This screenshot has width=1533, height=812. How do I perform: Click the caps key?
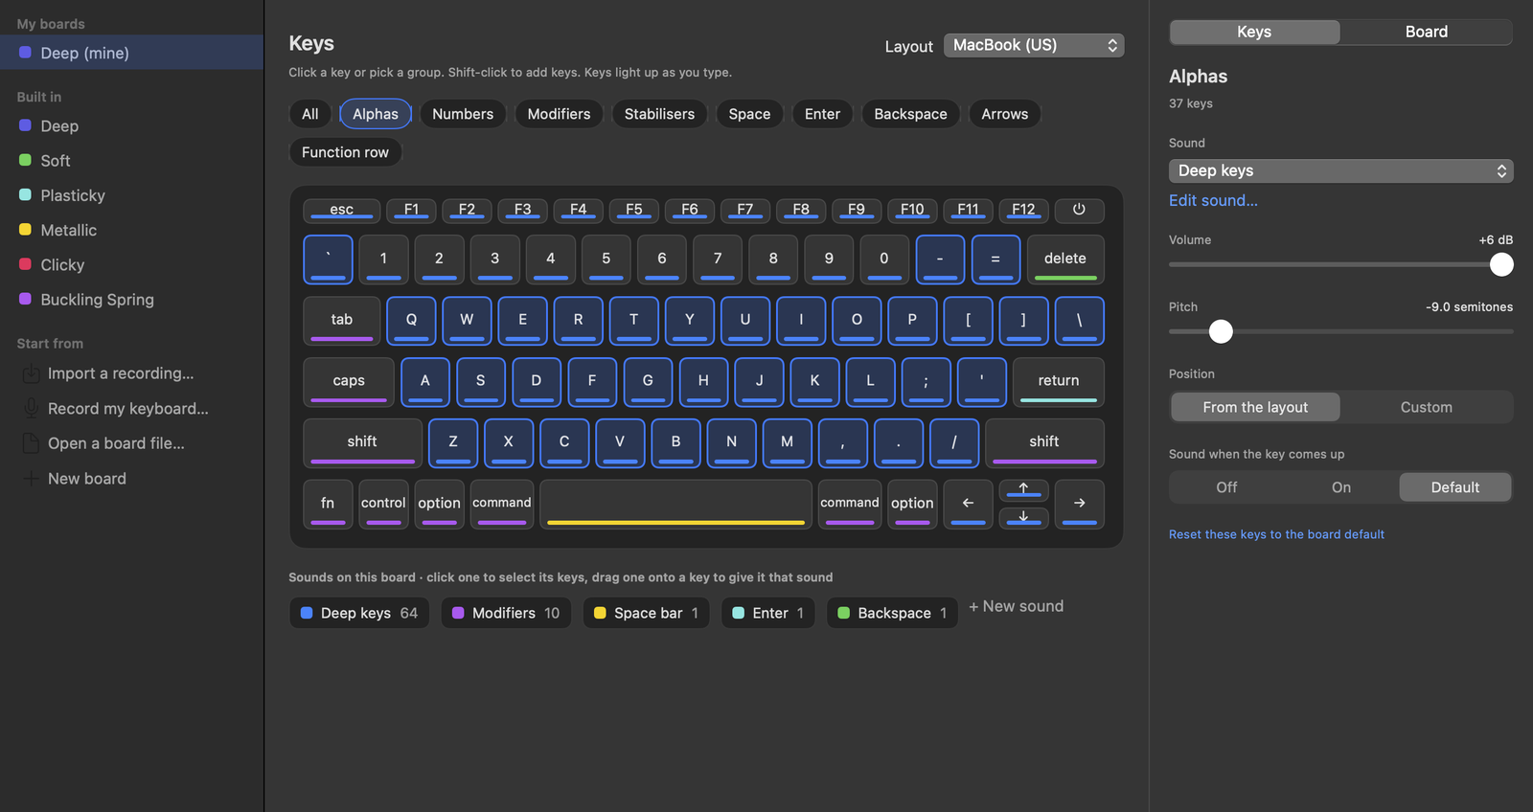pos(349,382)
